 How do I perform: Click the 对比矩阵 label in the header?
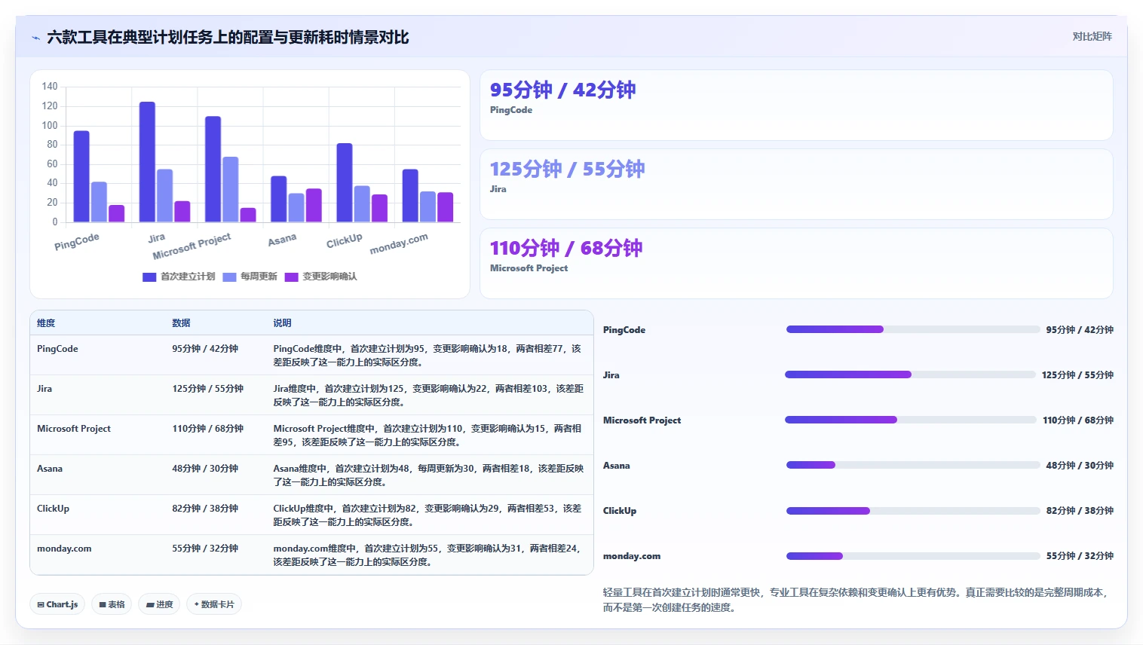coord(1092,36)
